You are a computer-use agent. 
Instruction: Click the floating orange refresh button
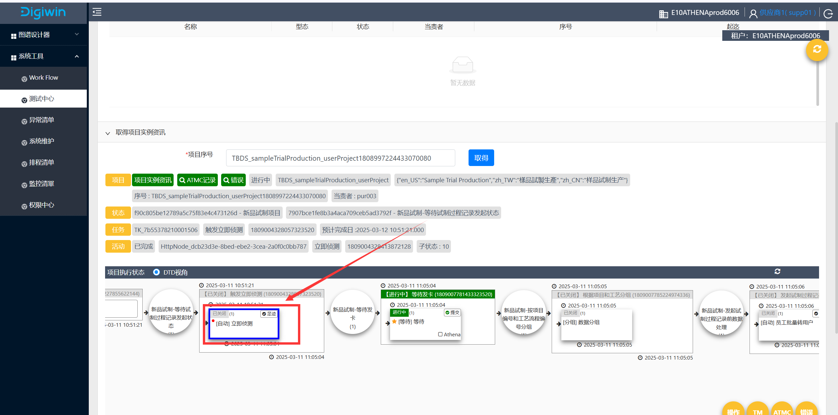click(817, 50)
